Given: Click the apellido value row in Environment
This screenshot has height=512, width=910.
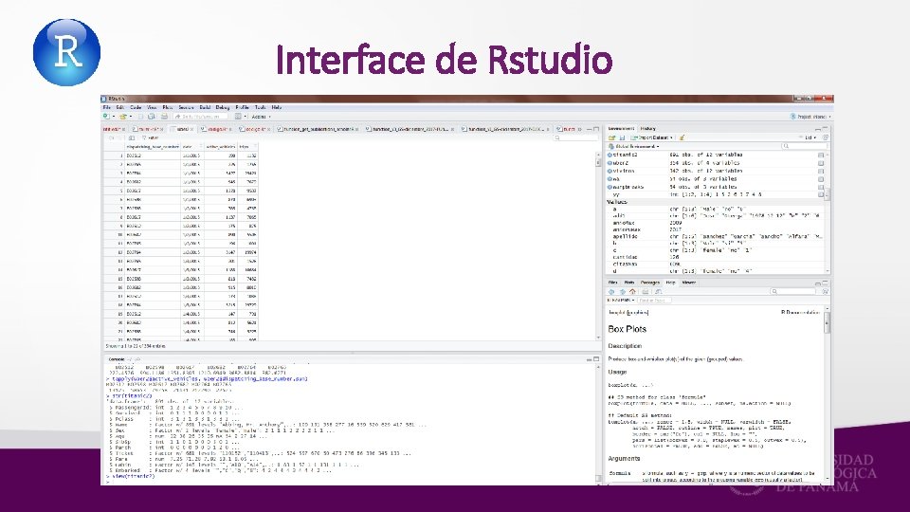Looking at the screenshot, I should 717,237.
